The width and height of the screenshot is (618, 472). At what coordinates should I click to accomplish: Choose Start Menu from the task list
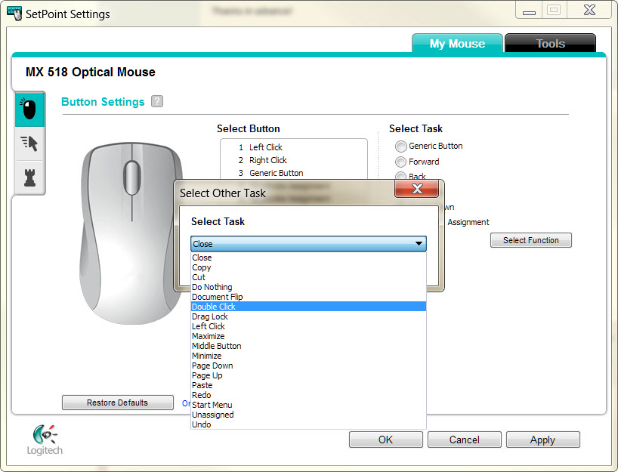click(x=308, y=405)
